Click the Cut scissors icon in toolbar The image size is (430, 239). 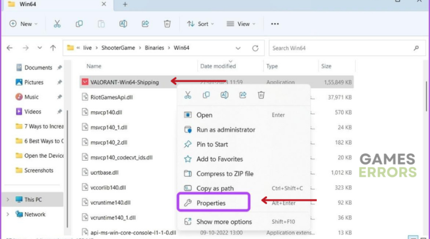coord(57,24)
